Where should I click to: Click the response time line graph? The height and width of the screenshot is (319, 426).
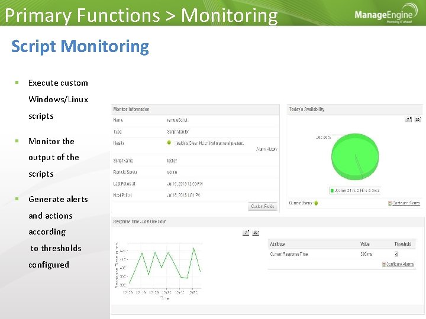165,266
